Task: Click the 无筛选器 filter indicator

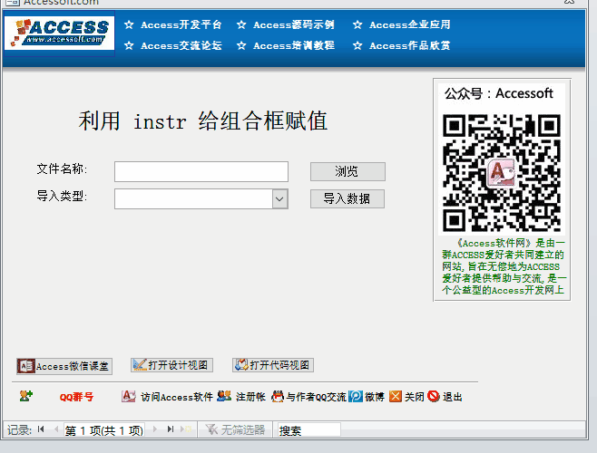Action: (235, 429)
